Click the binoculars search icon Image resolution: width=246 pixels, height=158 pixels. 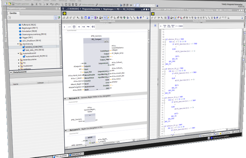tap(157, 6)
